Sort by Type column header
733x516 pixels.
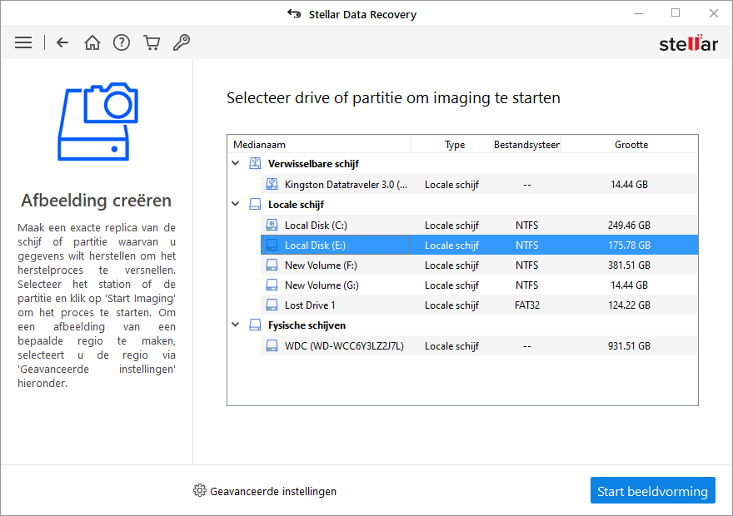[452, 144]
